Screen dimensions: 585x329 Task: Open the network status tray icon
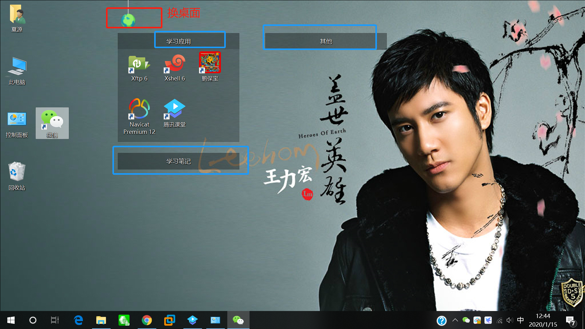pyautogui.click(x=499, y=320)
